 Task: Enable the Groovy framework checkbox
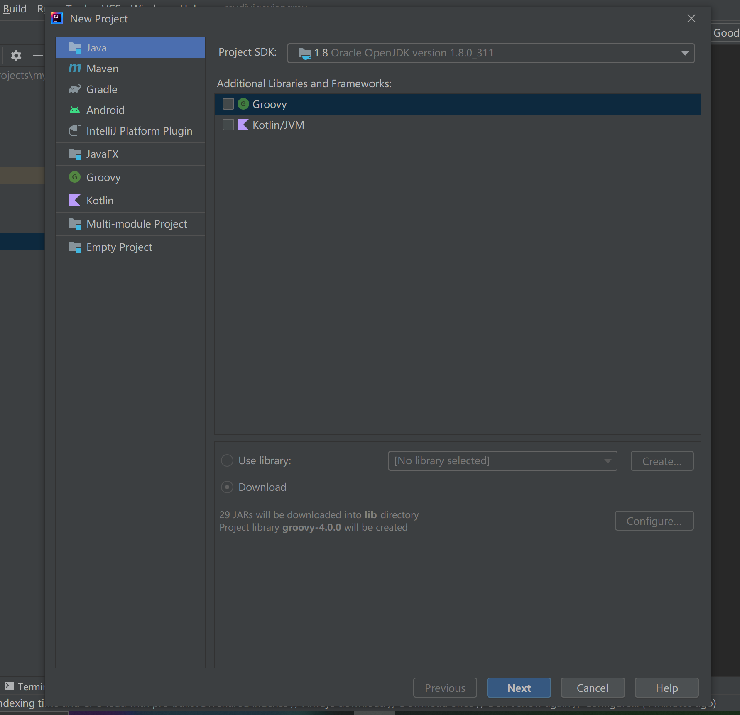point(228,104)
